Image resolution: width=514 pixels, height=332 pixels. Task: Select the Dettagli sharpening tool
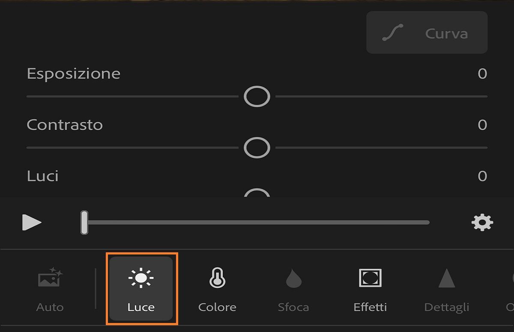tap(446, 288)
